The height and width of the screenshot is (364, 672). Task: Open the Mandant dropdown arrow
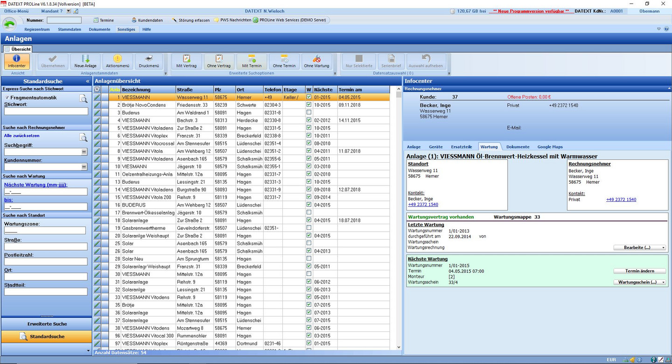click(69, 11)
